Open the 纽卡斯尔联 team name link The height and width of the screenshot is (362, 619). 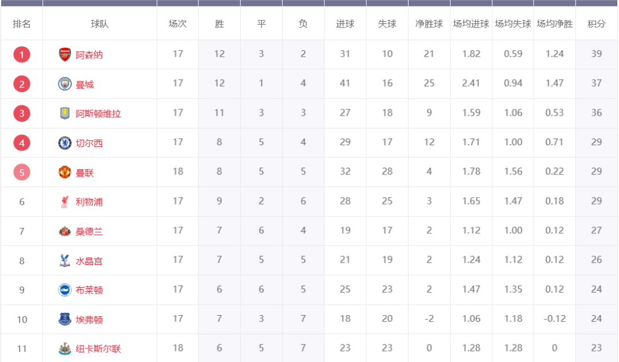click(x=98, y=349)
